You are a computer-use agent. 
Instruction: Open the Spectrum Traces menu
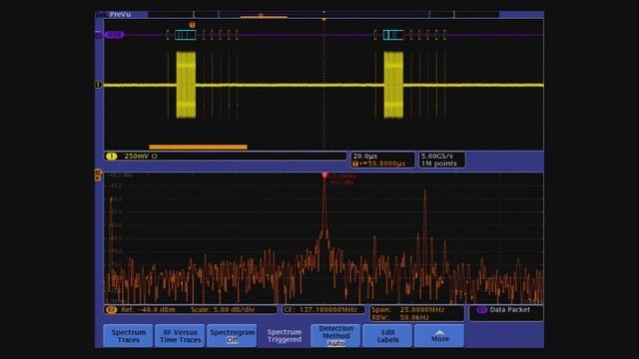point(129,336)
